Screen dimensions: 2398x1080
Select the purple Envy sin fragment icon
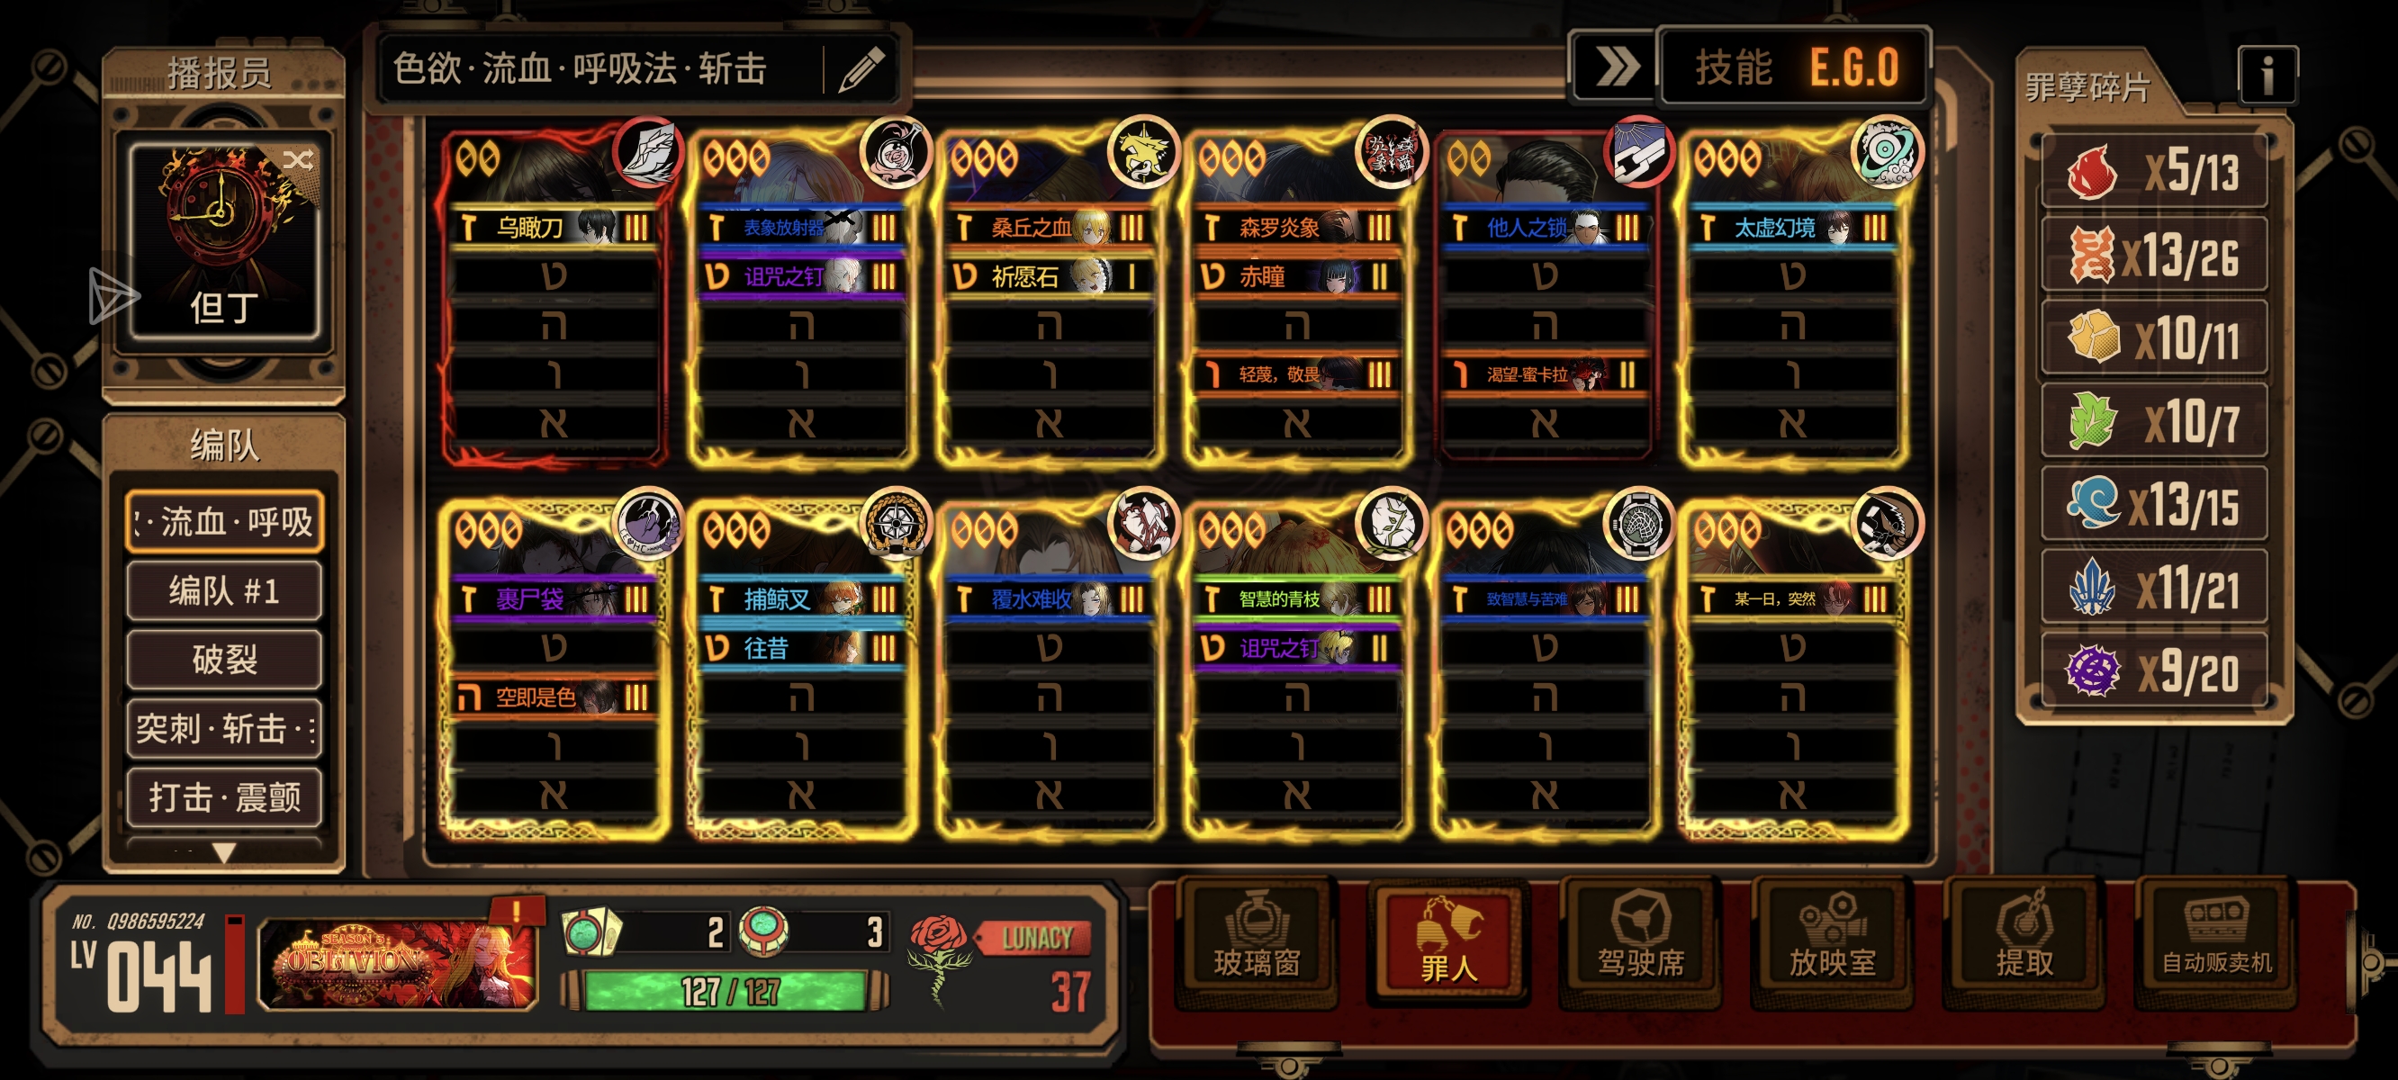pos(2092,670)
